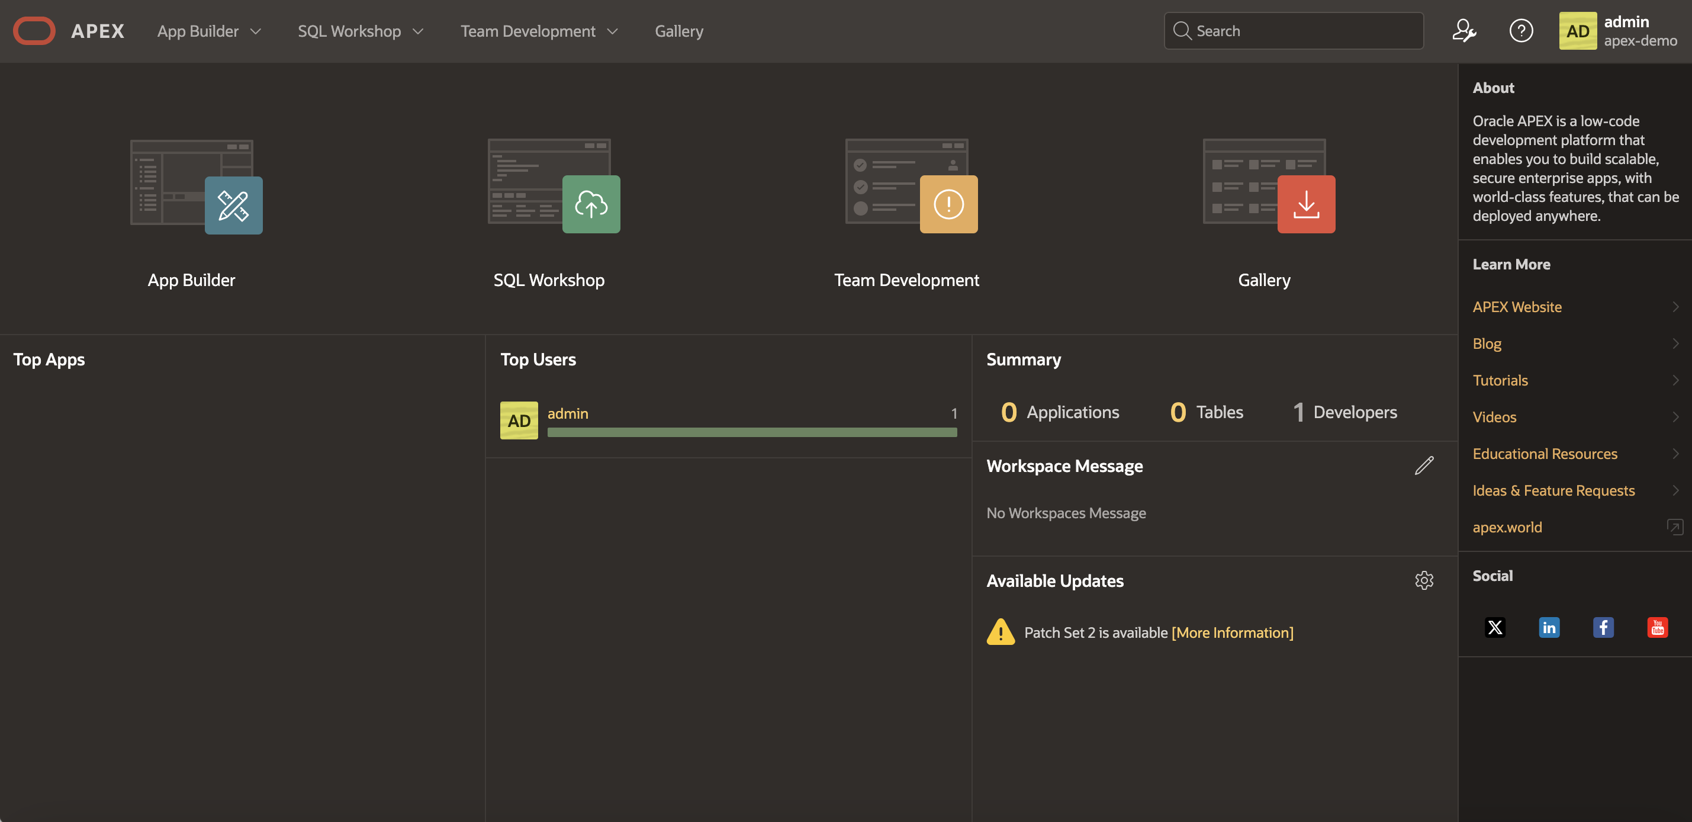Click the Oracle logo home icon

click(34, 31)
